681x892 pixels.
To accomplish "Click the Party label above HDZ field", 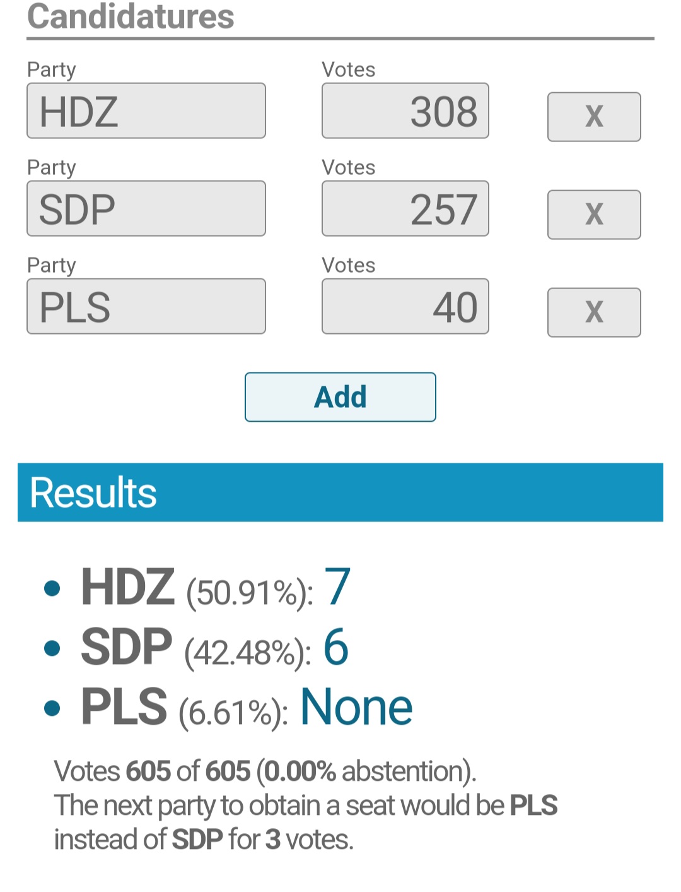I will click(x=52, y=69).
